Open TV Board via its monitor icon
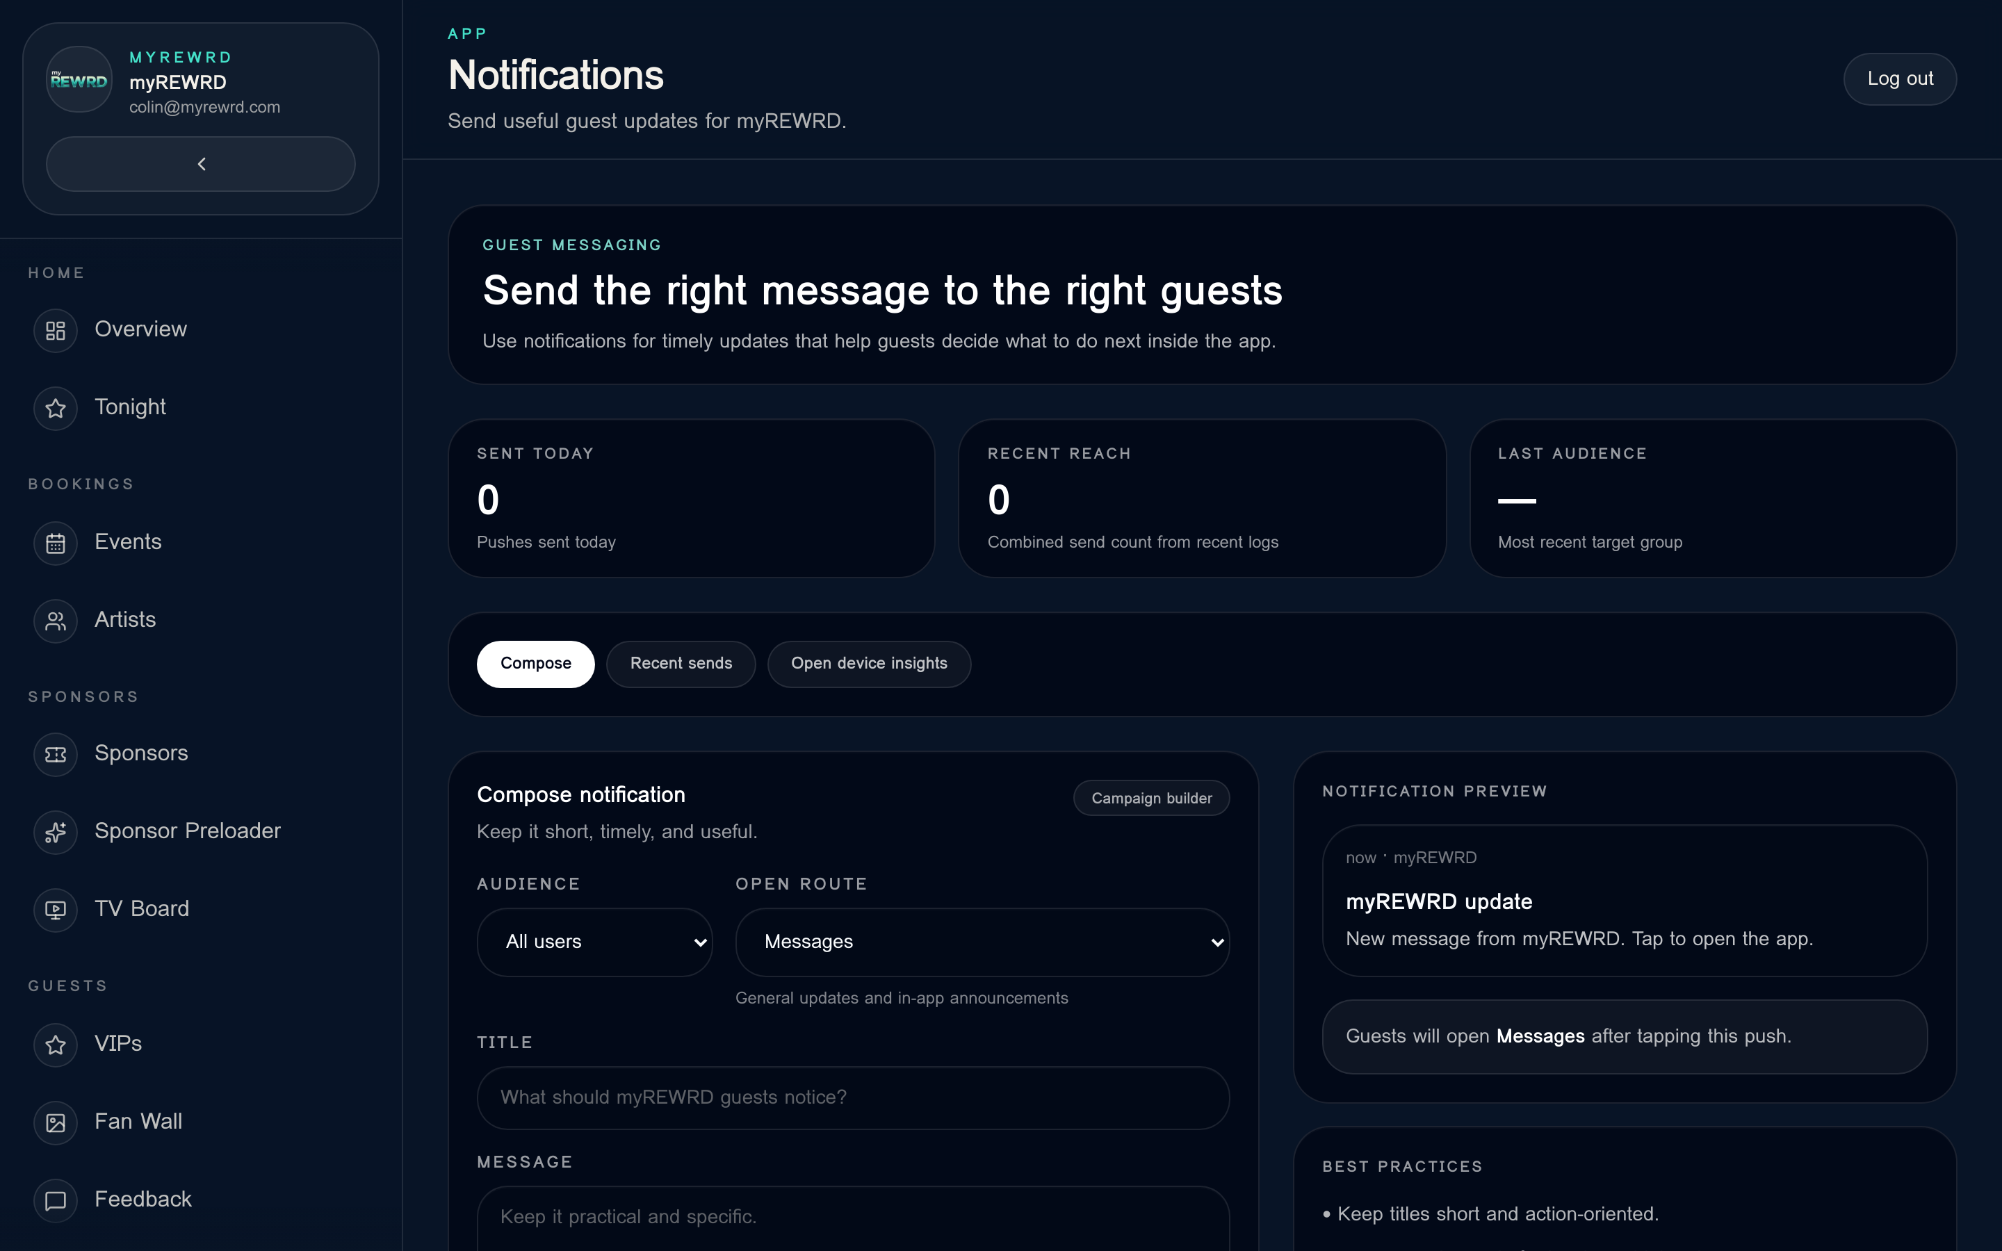Viewport: 2002px width, 1251px height. point(55,909)
